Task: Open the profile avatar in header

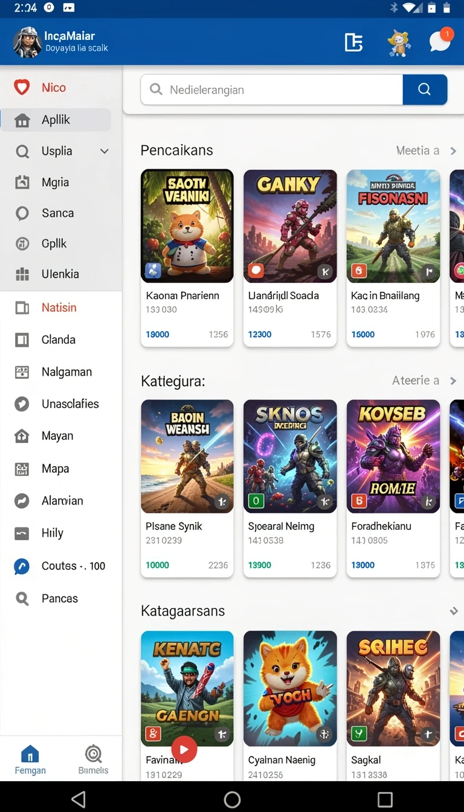Action: [27, 42]
